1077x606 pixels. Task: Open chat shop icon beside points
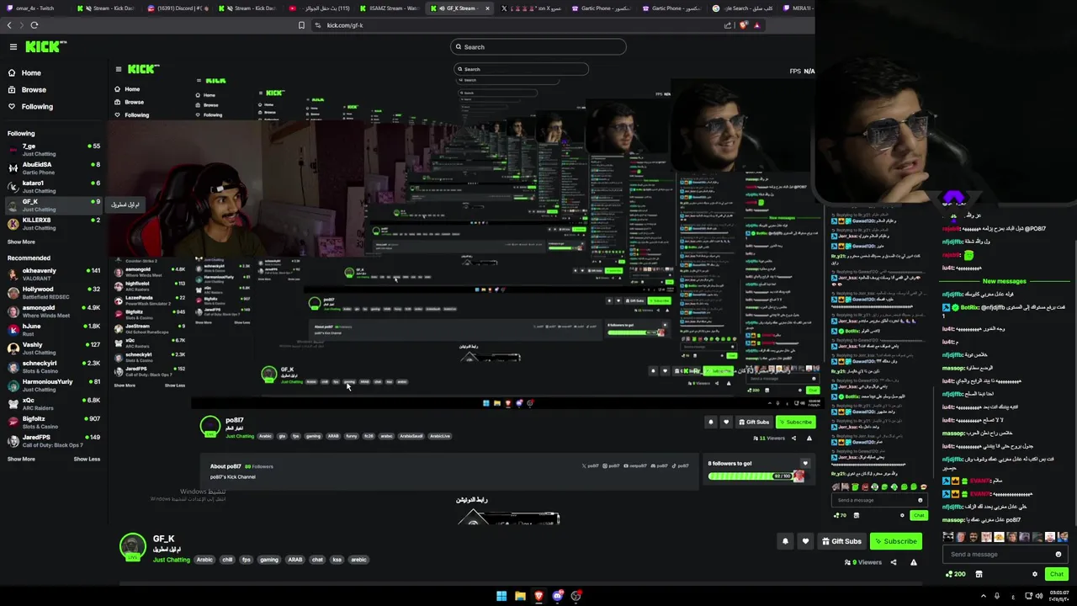tap(979, 574)
